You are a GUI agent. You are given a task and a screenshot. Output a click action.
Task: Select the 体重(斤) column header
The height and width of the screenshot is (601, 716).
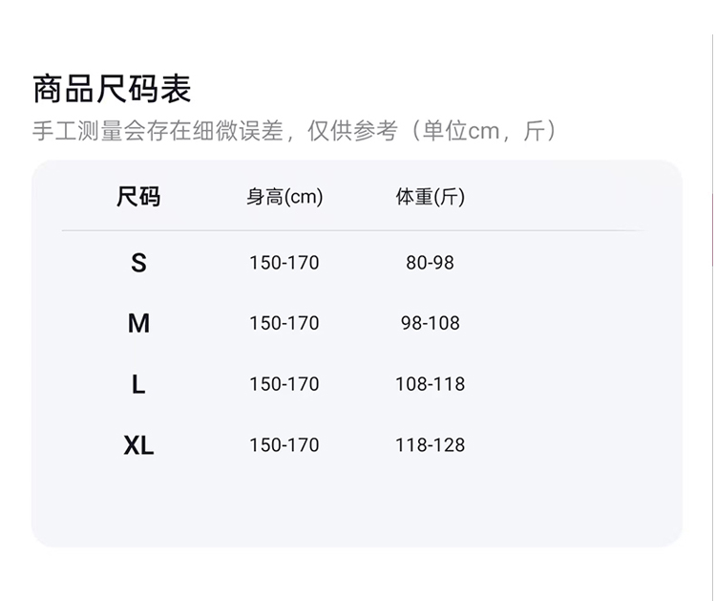[x=431, y=197]
